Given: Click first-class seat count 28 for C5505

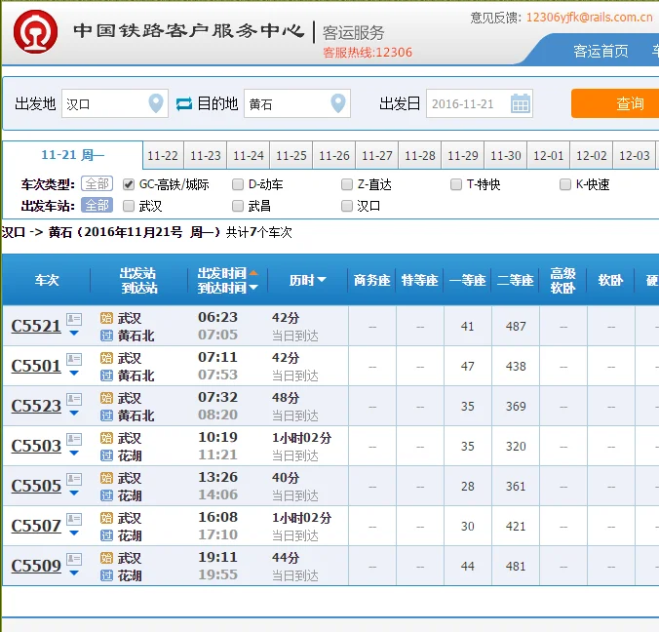Looking at the screenshot, I should coord(467,486).
